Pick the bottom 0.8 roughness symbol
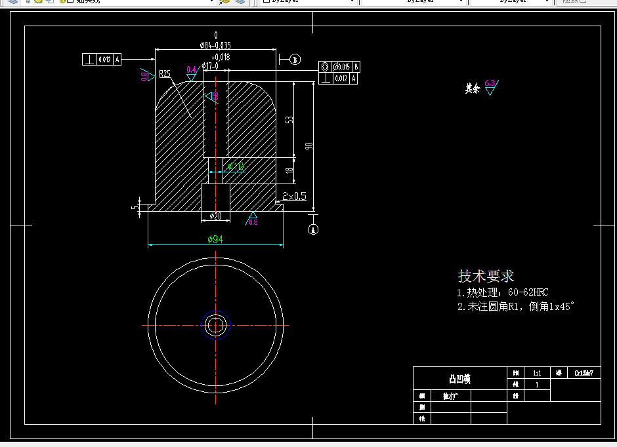617x447 pixels. tap(252, 219)
